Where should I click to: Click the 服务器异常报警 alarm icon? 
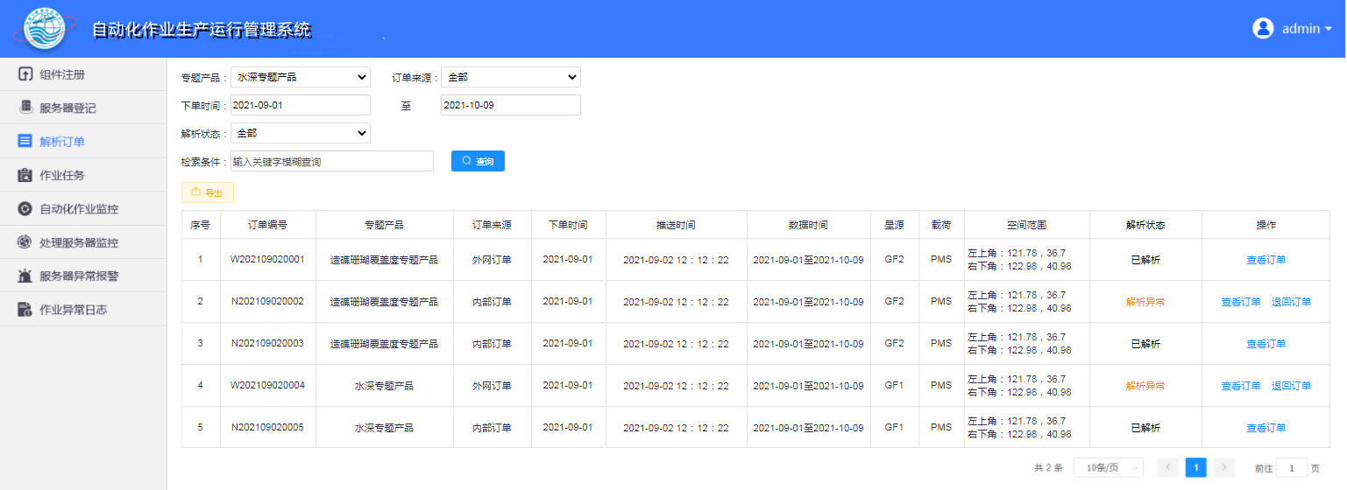point(25,276)
